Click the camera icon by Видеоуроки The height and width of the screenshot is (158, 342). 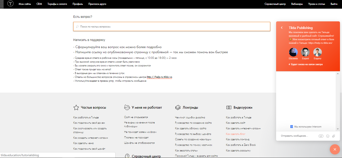pyautogui.click(x=229, y=108)
